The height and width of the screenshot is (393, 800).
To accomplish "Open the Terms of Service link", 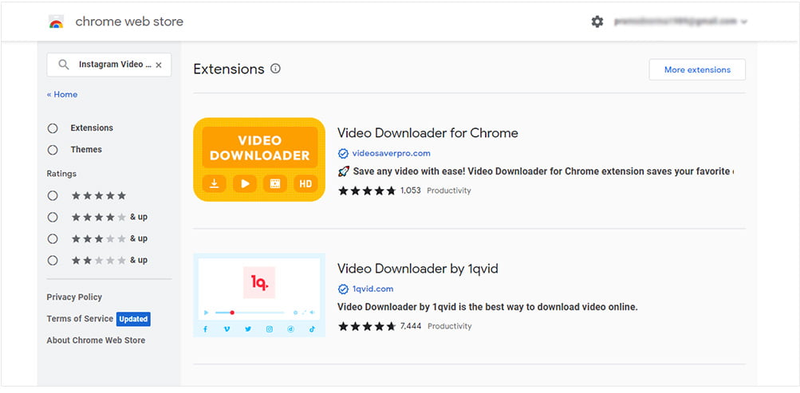I will (x=80, y=319).
